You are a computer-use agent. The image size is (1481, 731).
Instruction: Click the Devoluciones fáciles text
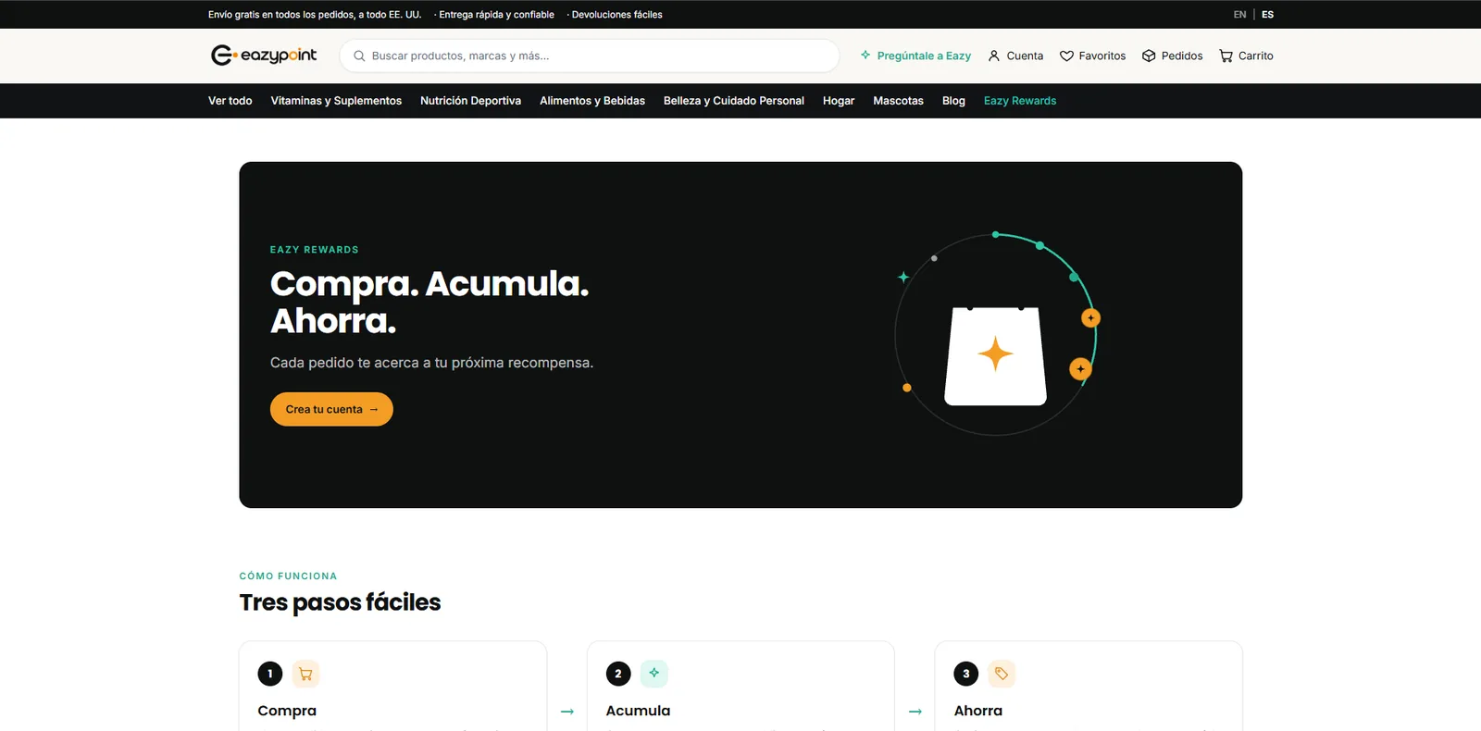point(617,15)
